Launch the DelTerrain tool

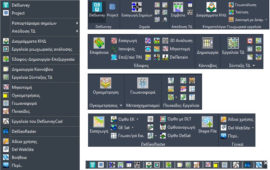tap(175, 57)
